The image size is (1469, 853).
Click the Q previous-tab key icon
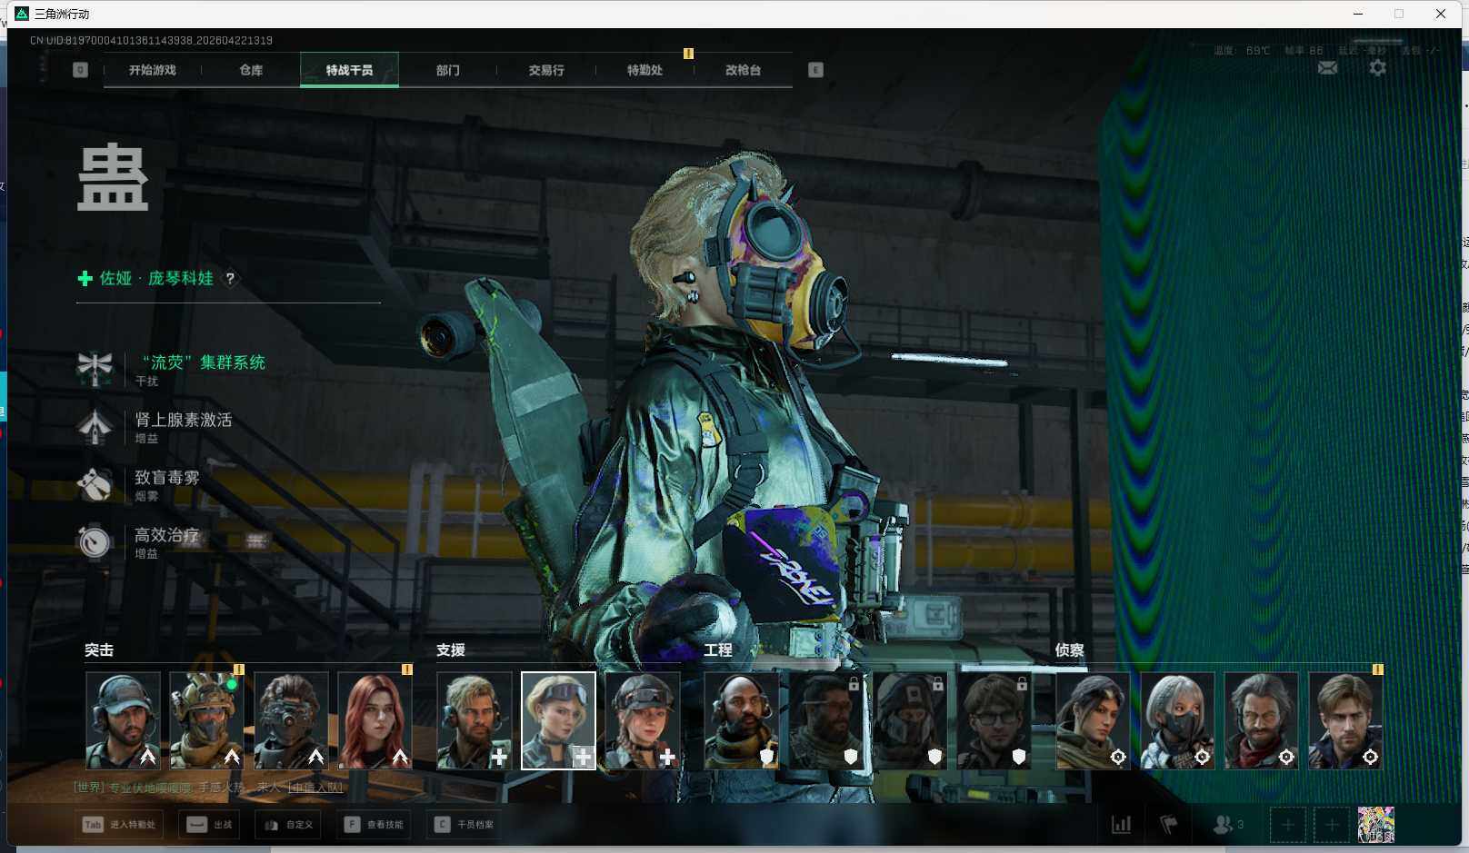(80, 70)
